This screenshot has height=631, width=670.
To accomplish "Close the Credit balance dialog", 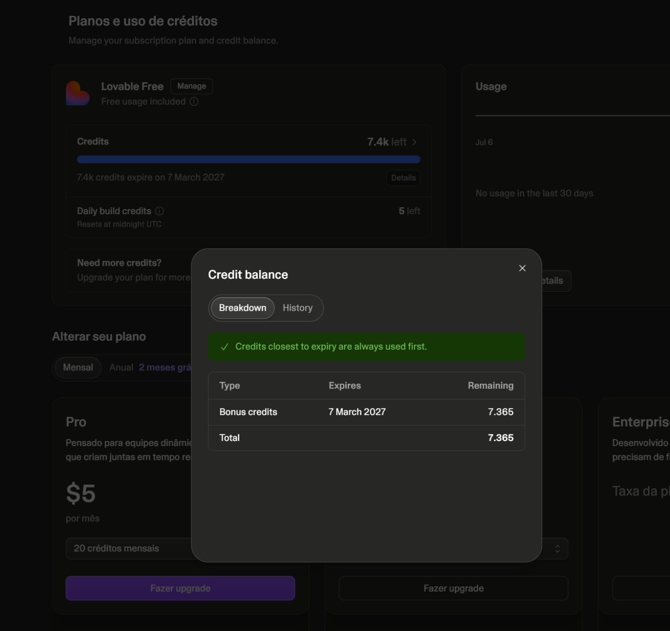I will (x=522, y=268).
